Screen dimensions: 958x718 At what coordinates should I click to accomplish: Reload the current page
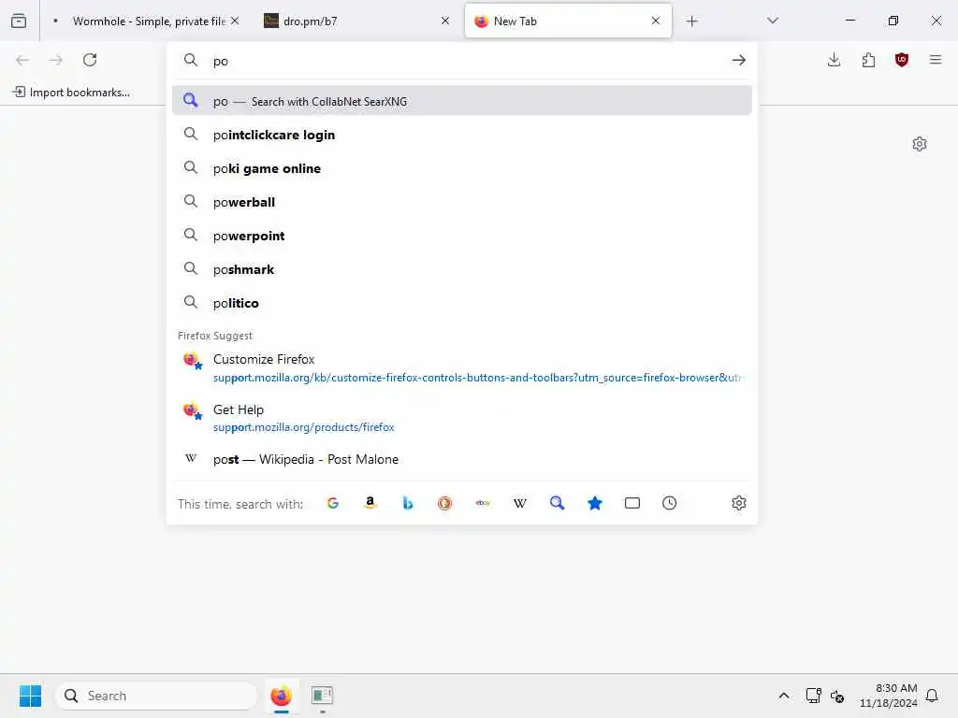(x=90, y=60)
